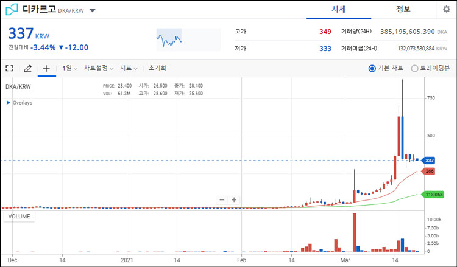The image size is (457, 267).
Task: Open the 1-day interval dropdown
Action: coord(69,68)
